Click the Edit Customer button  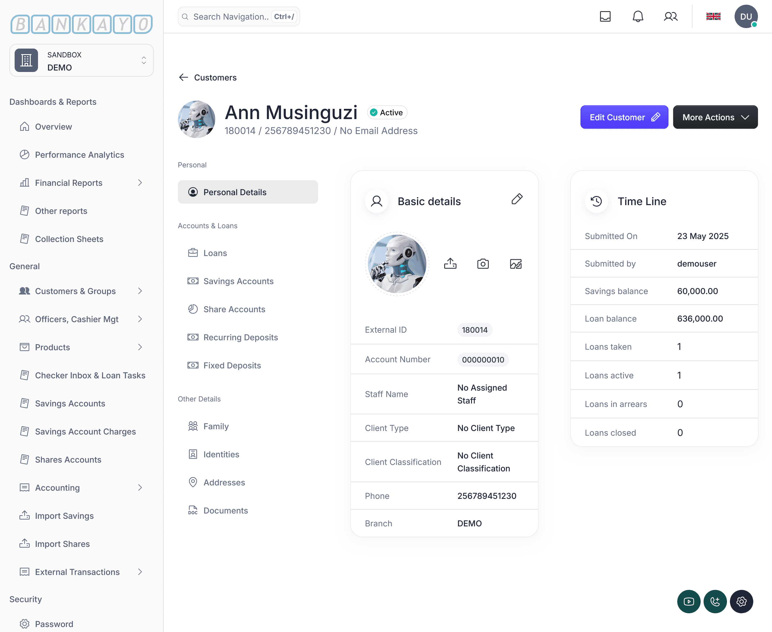tap(624, 117)
